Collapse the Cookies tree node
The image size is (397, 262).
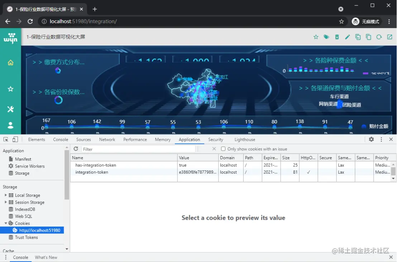pyautogui.click(x=6, y=223)
